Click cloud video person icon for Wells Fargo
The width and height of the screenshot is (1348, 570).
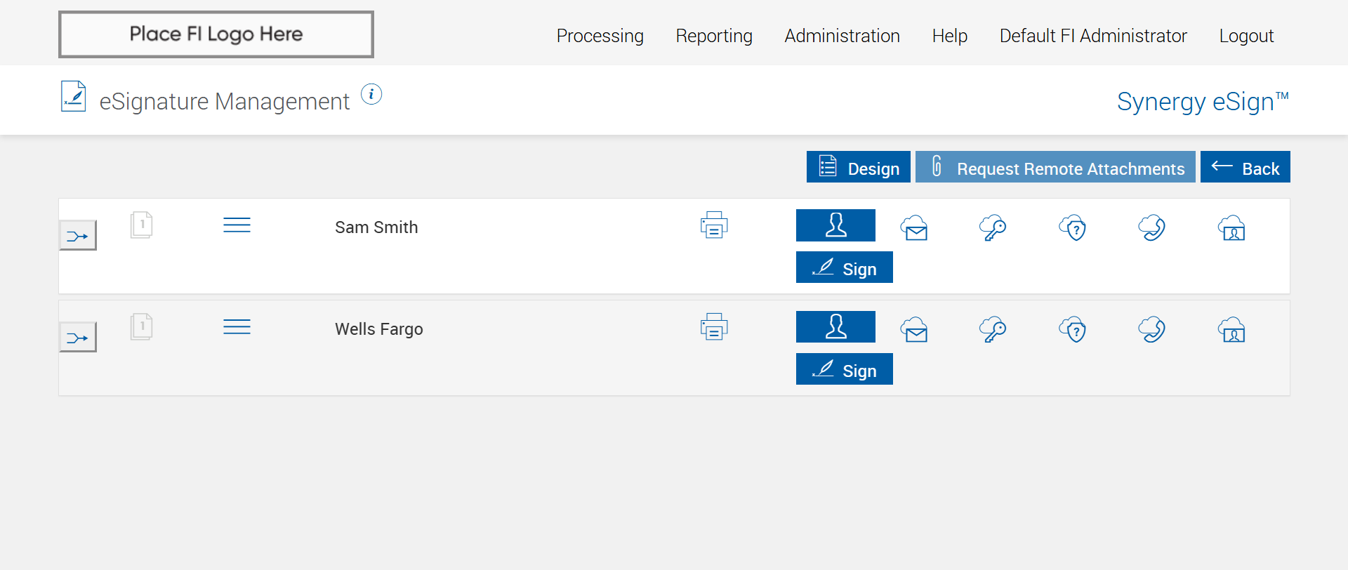(1231, 330)
